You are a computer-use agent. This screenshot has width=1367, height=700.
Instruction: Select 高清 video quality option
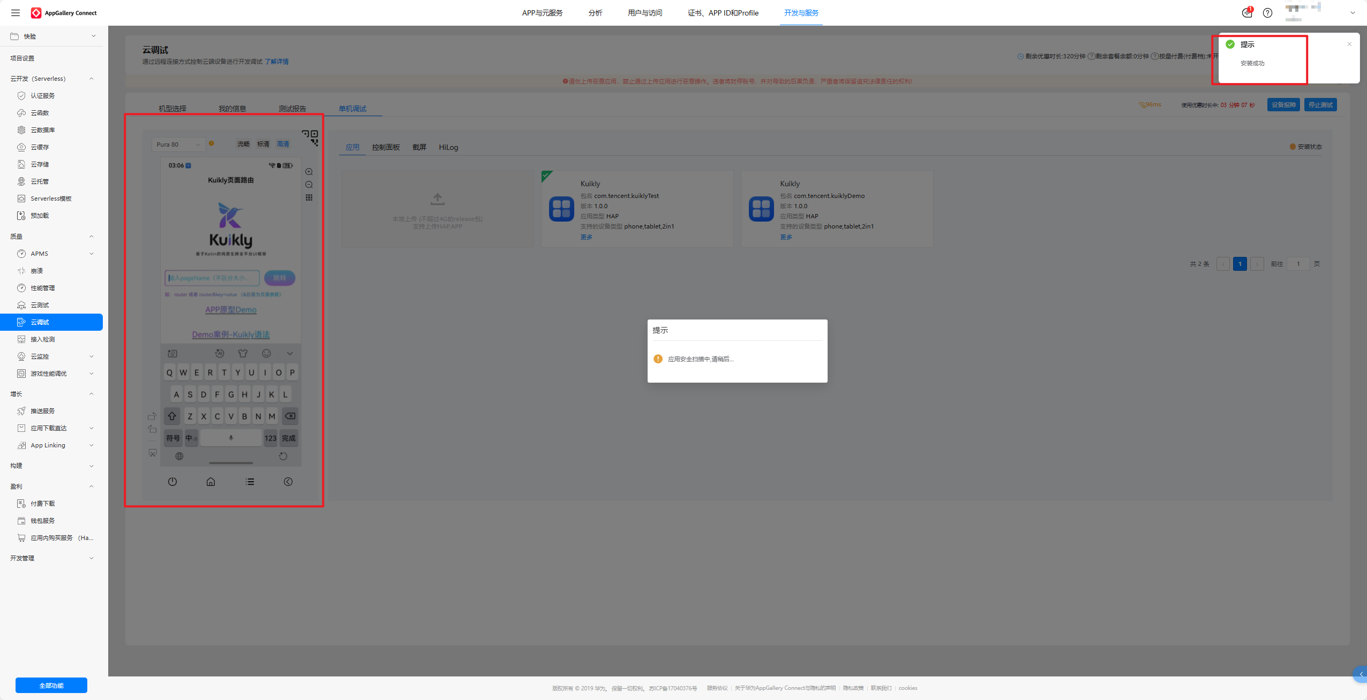coord(283,144)
